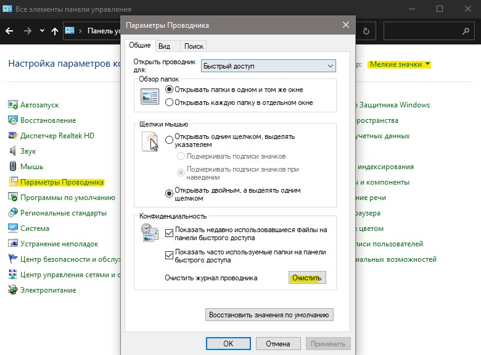The image size is (481, 355).
Task: Confirm with the OK button
Action: [228, 344]
